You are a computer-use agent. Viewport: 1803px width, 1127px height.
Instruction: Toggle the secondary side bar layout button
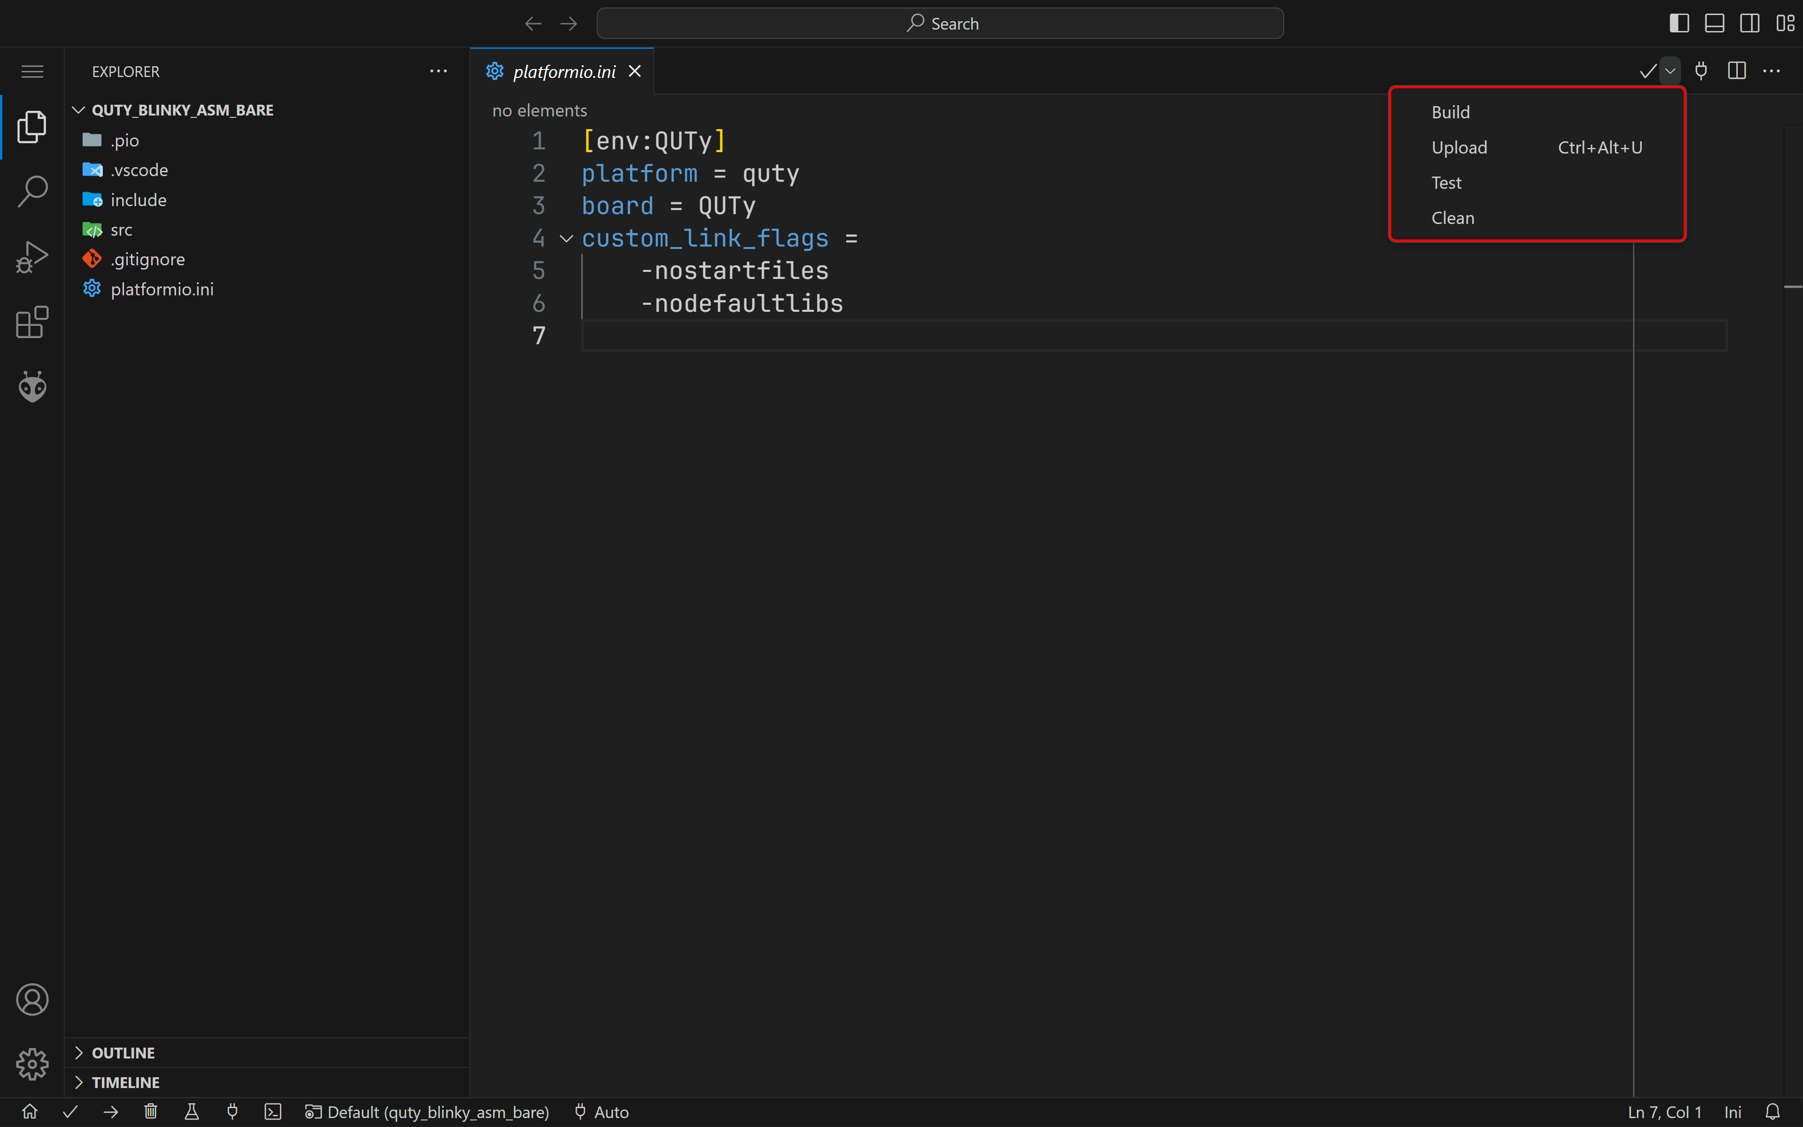pos(1749,23)
